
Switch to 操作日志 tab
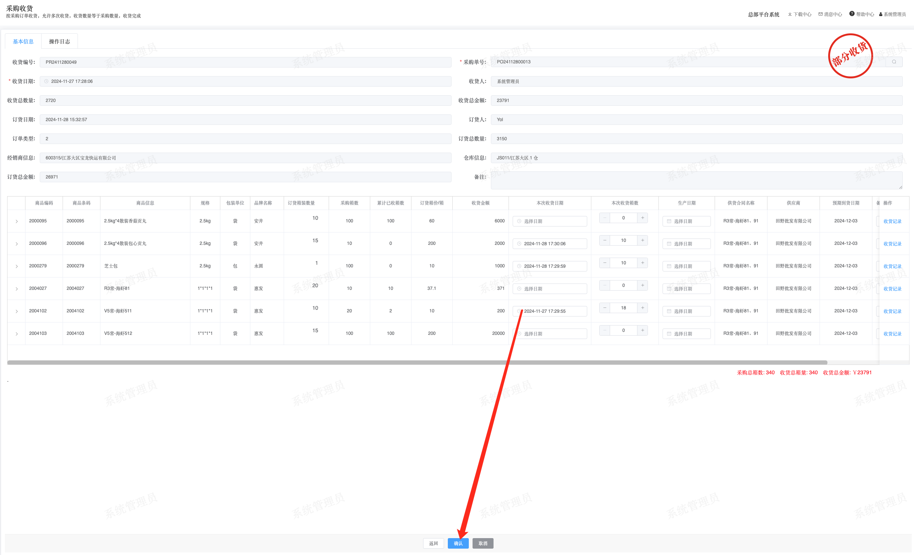(x=59, y=42)
